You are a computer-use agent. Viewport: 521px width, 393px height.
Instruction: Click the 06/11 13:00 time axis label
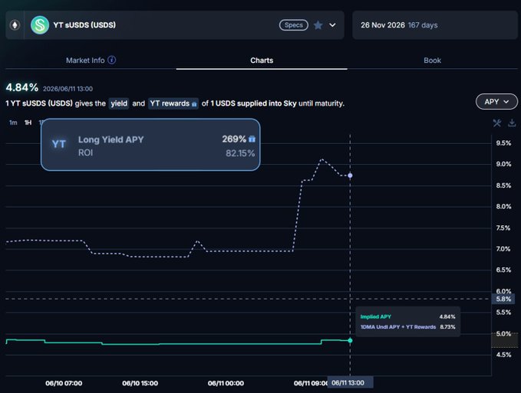click(350, 383)
